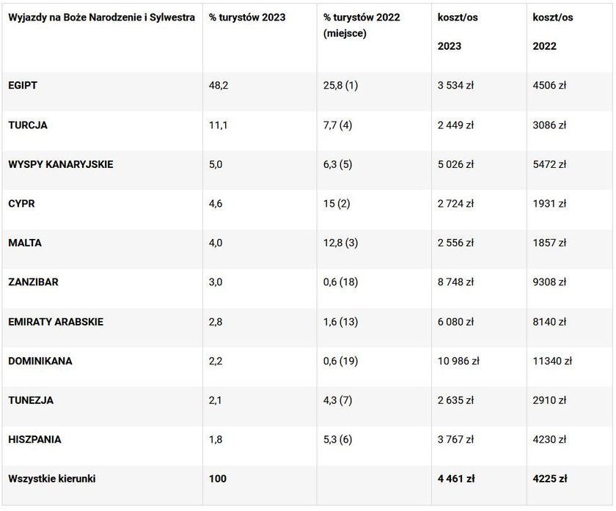The width and height of the screenshot is (616, 511).
Task: Select the 'Wyjazdy na Boże Narodzenie i Sylwestra' header
Action: coord(101,18)
